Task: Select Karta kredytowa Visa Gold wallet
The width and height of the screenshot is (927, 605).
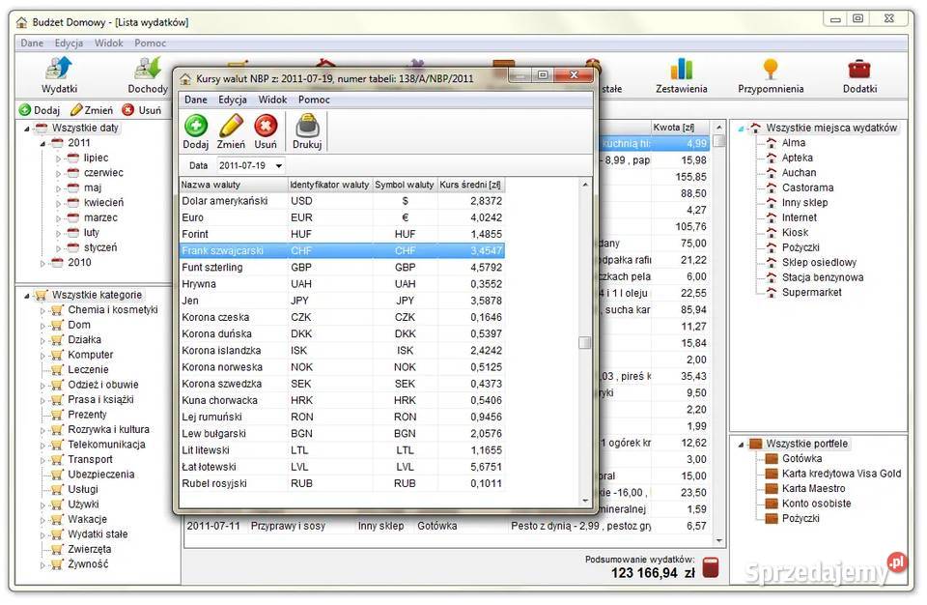Action: tap(841, 474)
